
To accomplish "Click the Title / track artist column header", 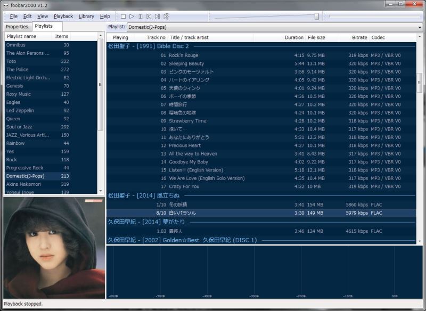I will [210, 37].
